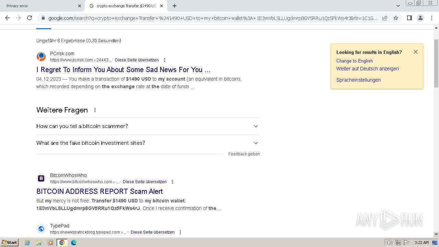
Task: Click the address bar URL
Action: tap(213, 18)
